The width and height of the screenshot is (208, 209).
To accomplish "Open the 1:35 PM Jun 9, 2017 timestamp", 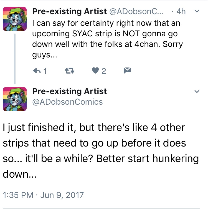I will point(43,195).
